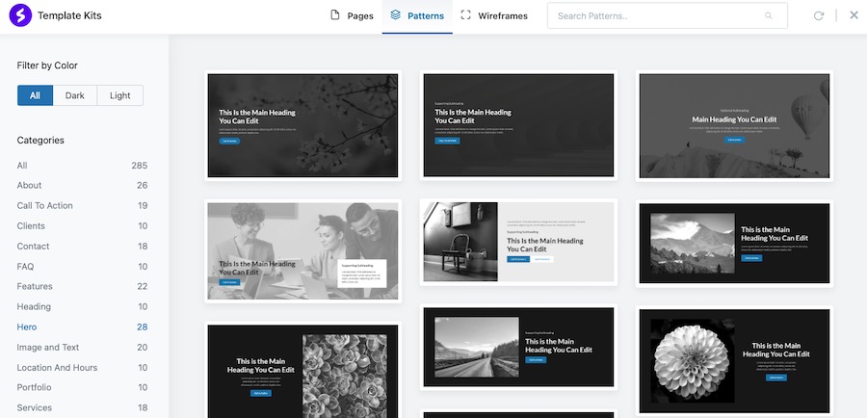Select the All category with 285 items
This screenshot has height=418, width=867.
coord(83,166)
